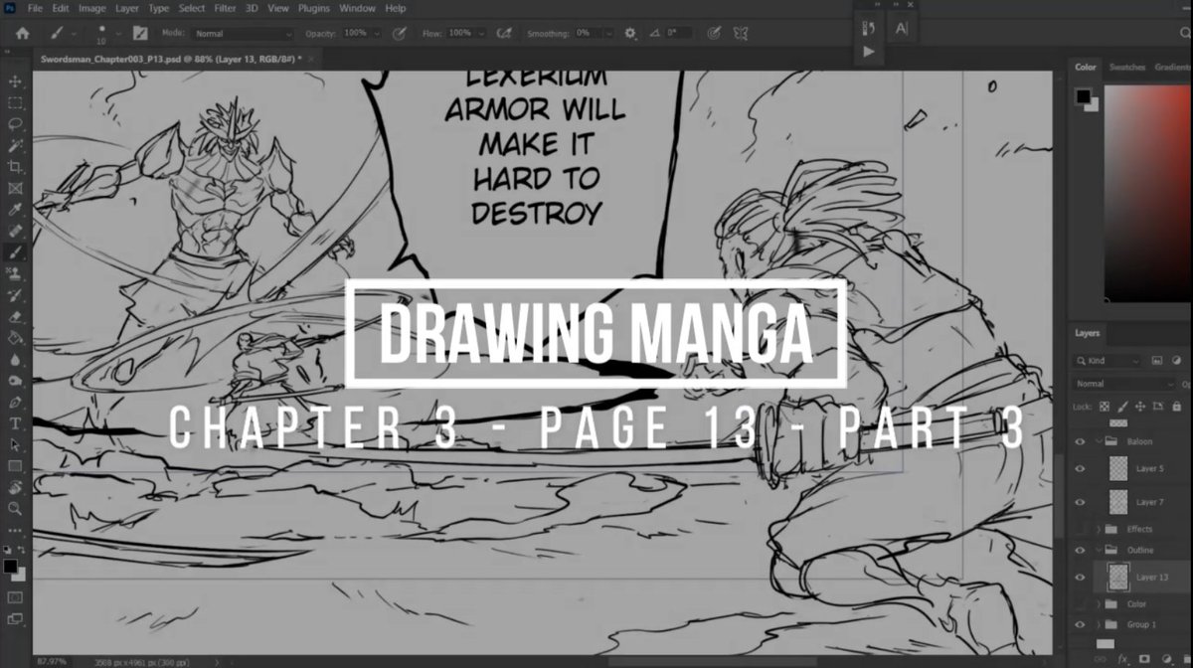Select the Hand tool

[x=15, y=488]
